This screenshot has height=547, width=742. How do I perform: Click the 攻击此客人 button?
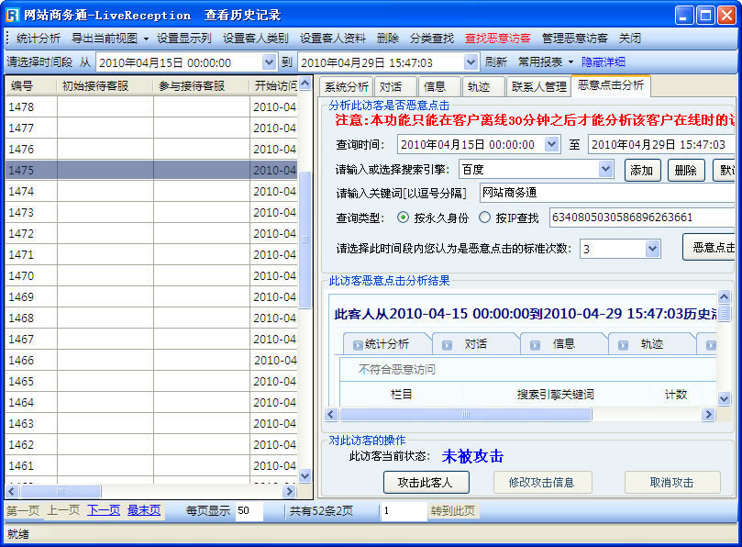pos(426,483)
